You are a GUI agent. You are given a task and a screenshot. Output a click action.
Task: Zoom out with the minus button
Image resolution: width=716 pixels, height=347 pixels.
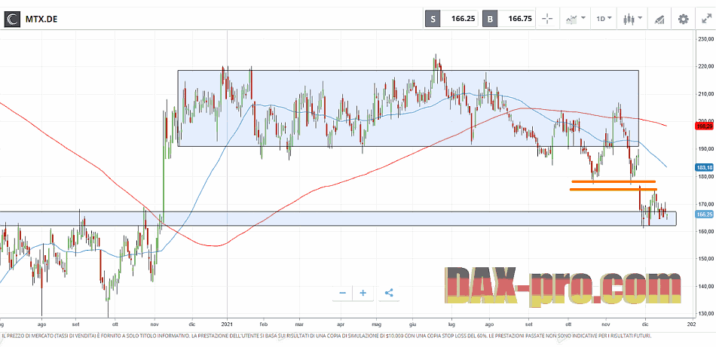point(342,293)
